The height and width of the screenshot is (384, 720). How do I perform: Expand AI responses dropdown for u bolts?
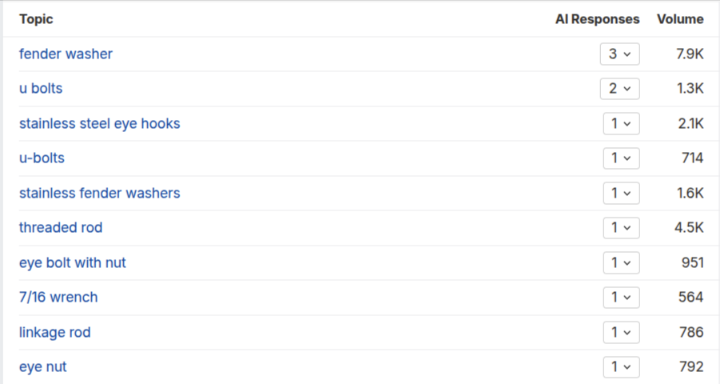620,89
